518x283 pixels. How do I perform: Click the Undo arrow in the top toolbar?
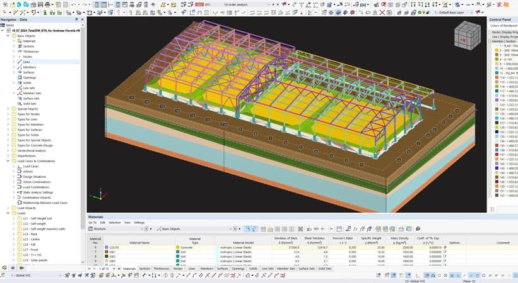coord(74,4)
